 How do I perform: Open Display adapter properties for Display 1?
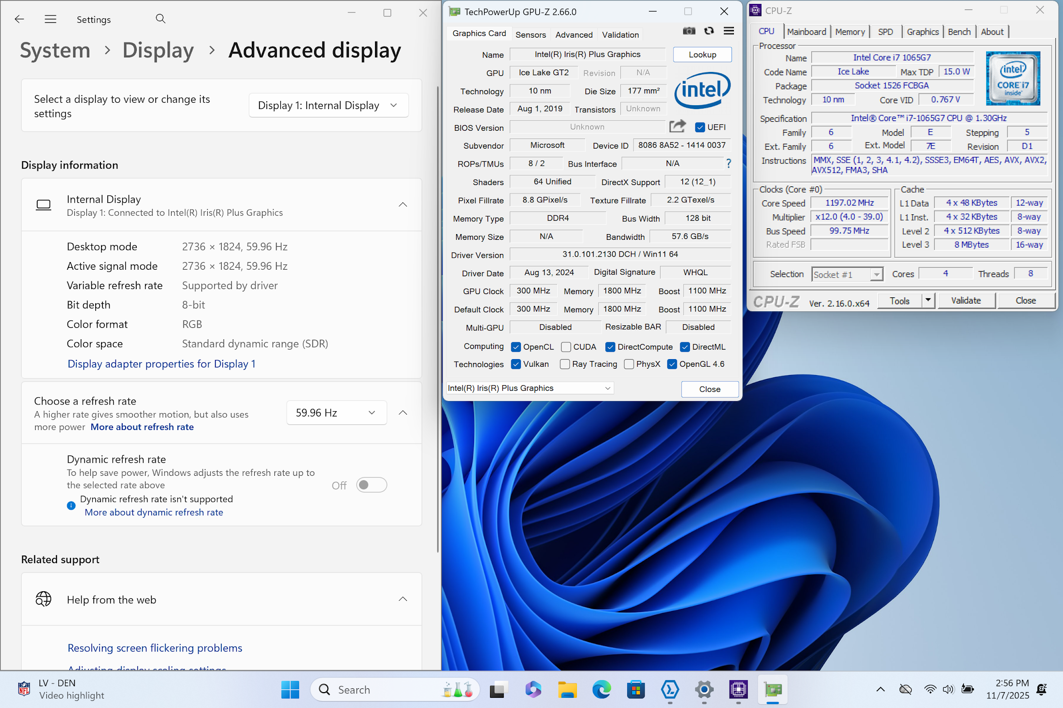[x=161, y=364]
